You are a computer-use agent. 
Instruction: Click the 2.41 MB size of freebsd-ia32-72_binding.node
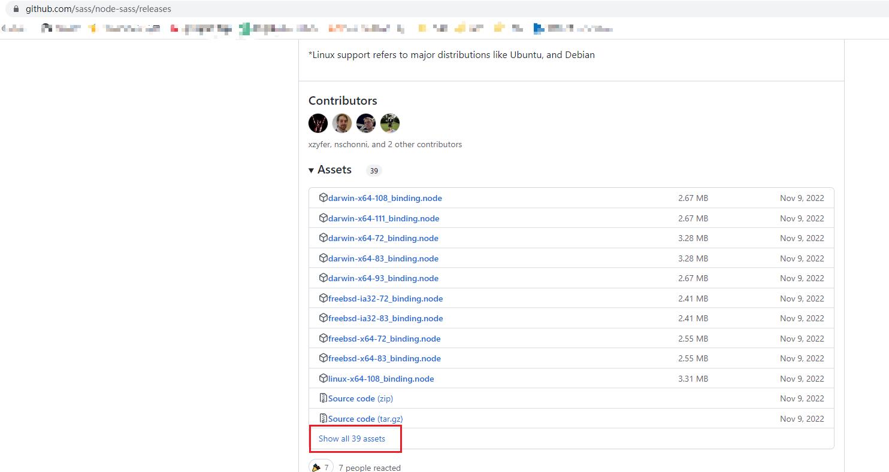tap(693, 299)
